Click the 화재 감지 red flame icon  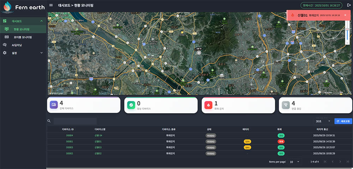pyautogui.click(x=208, y=105)
